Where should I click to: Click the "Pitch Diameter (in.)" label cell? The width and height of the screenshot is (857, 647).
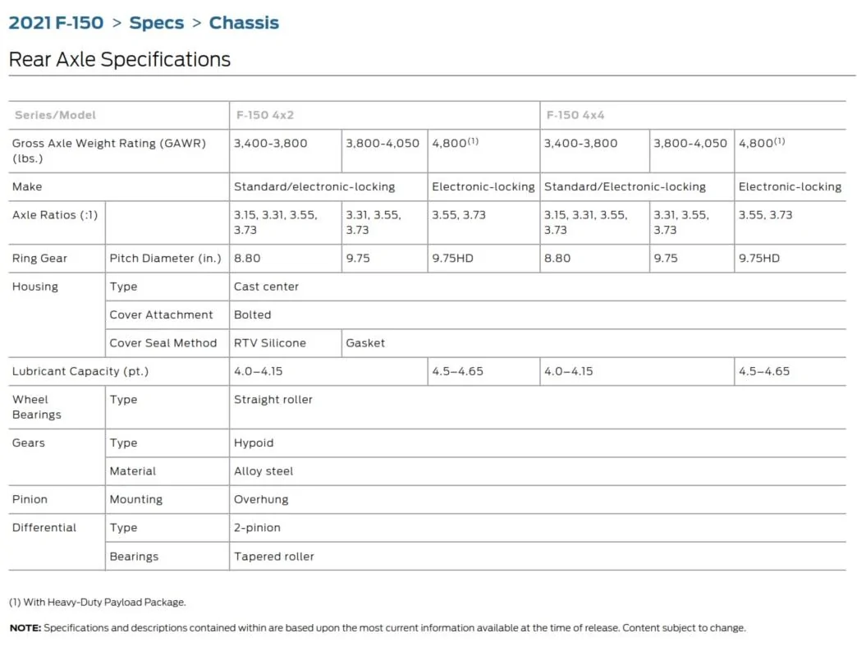(166, 259)
